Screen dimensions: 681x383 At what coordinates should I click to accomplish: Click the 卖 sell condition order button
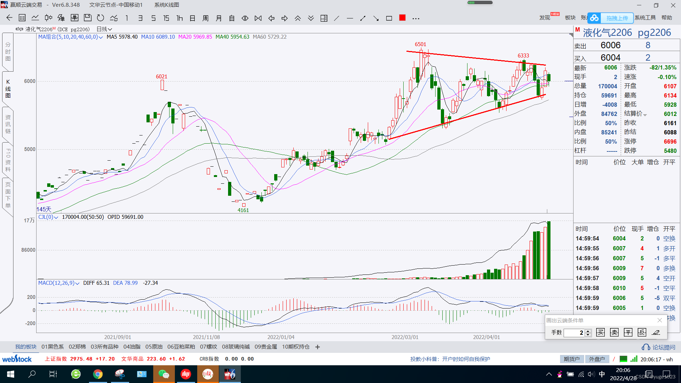614,332
